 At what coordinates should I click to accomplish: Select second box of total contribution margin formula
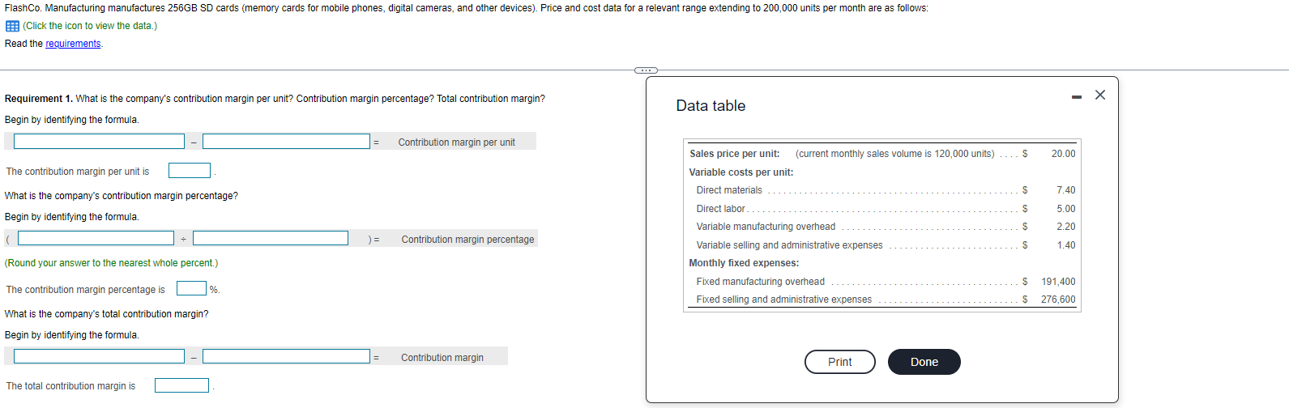[x=286, y=357]
